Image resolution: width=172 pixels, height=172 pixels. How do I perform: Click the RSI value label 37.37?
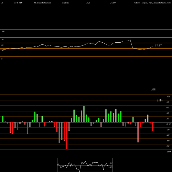(x=158, y=45)
